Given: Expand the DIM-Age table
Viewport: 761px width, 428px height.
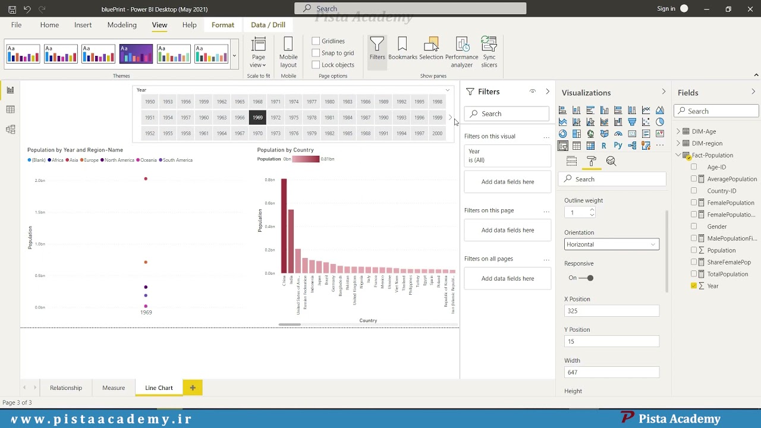Looking at the screenshot, I should 678,131.
